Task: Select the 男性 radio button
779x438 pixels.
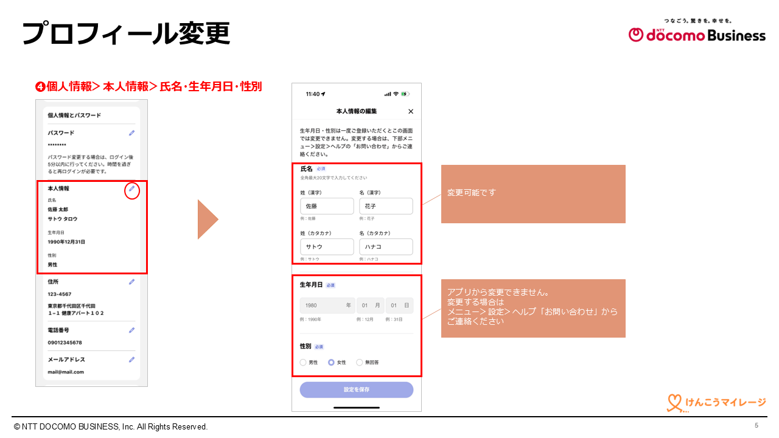Action: coord(303,363)
